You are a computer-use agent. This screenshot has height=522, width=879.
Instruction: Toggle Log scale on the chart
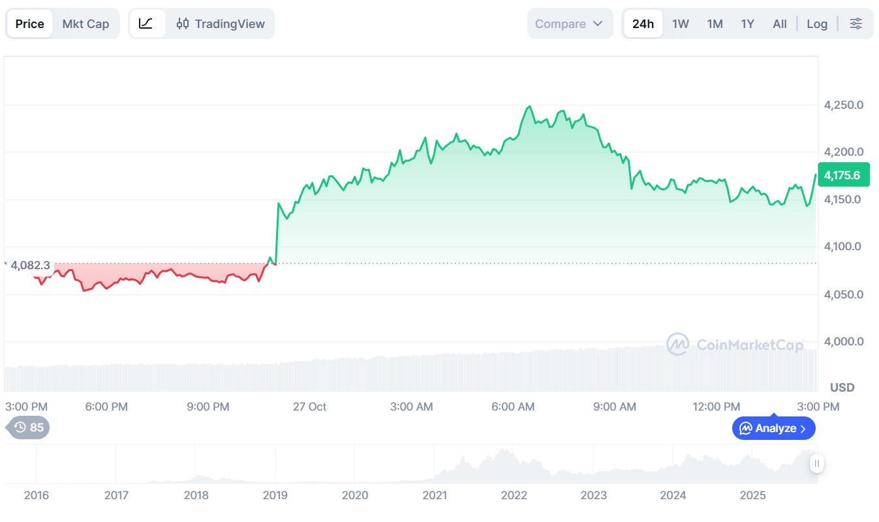click(x=816, y=24)
